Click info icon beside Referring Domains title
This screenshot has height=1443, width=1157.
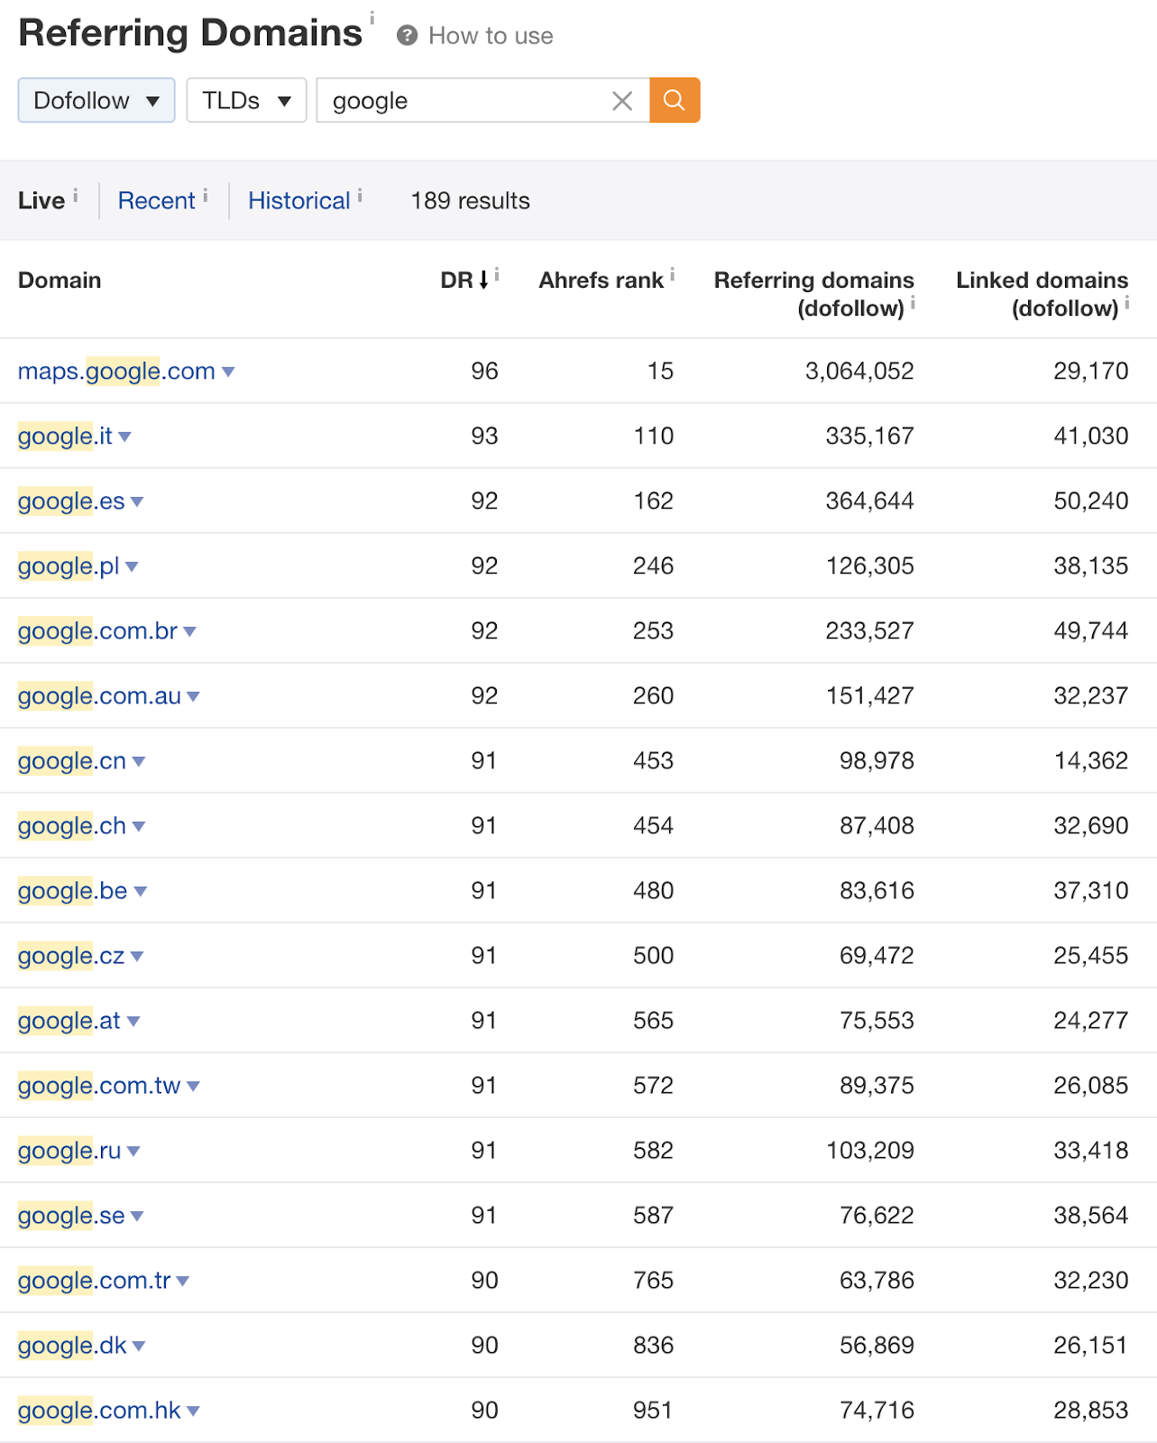(372, 18)
